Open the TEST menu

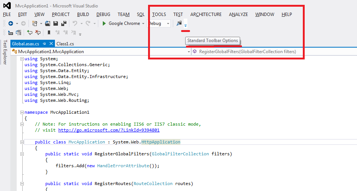[x=178, y=14]
